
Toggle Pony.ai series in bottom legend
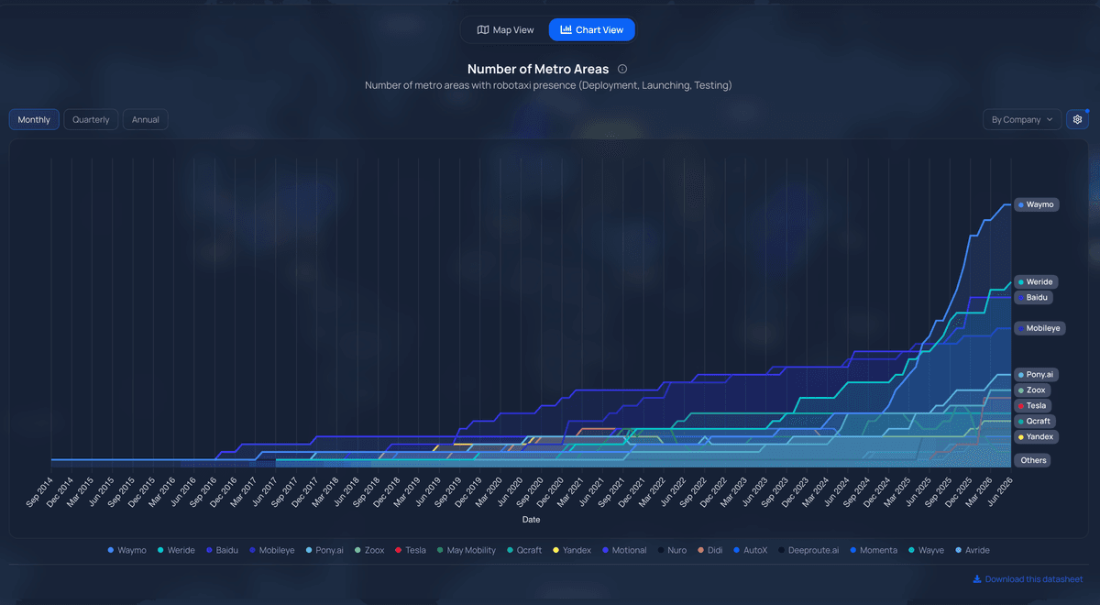[x=324, y=550]
